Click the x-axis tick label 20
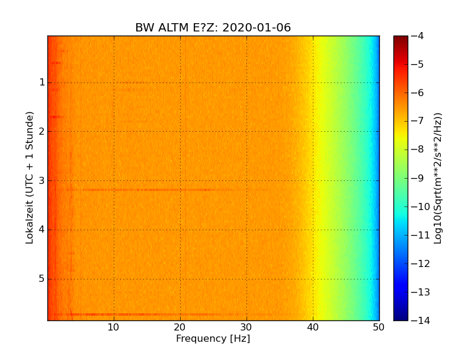 tap(180, 328)
